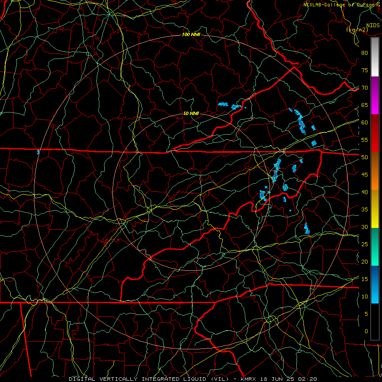The width and height of the screenshot is (382, 382).
Task: Pick the white-gray band atop the legend
Action: click(x=375, y=57)
